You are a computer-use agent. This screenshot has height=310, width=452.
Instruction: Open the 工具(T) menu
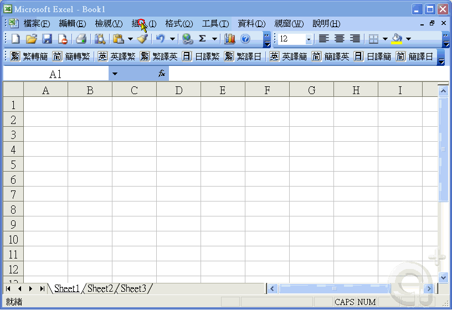click(215, 23)
